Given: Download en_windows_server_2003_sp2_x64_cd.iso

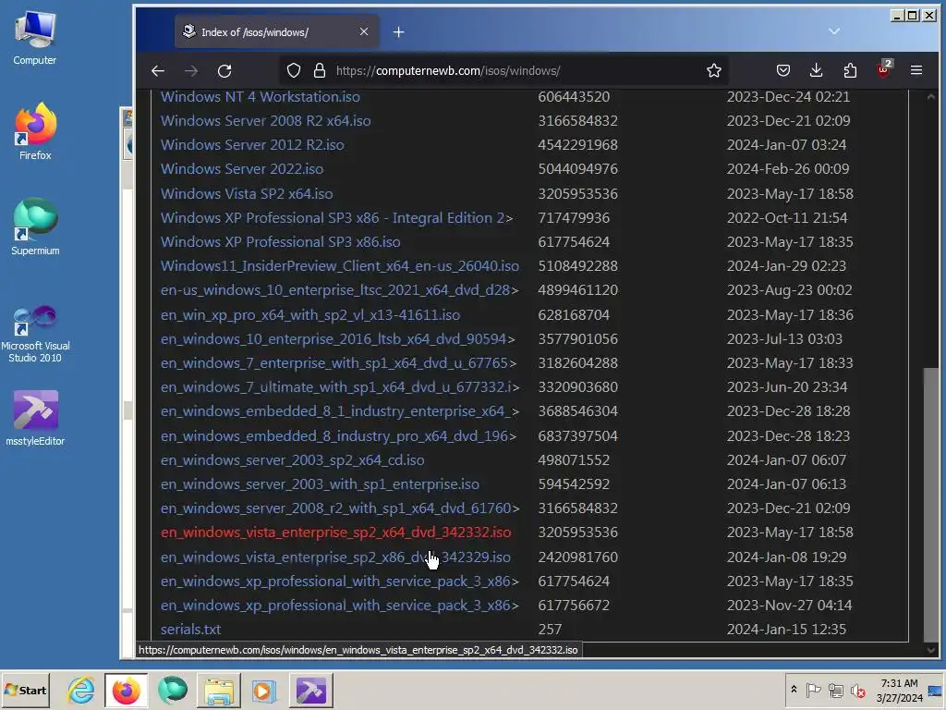Looking at the screenshot, I should point(293,460).
